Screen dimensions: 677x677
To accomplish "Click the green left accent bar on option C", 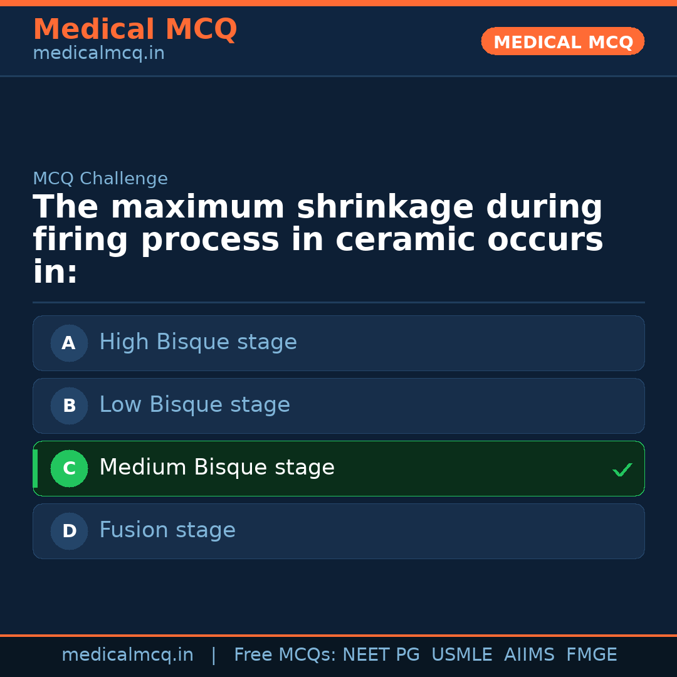I will [x=36, y=468].
